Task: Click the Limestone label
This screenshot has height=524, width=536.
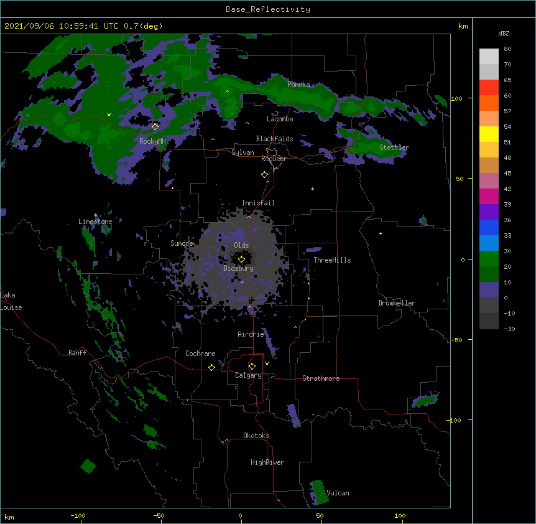Action: tap(95, 222)
